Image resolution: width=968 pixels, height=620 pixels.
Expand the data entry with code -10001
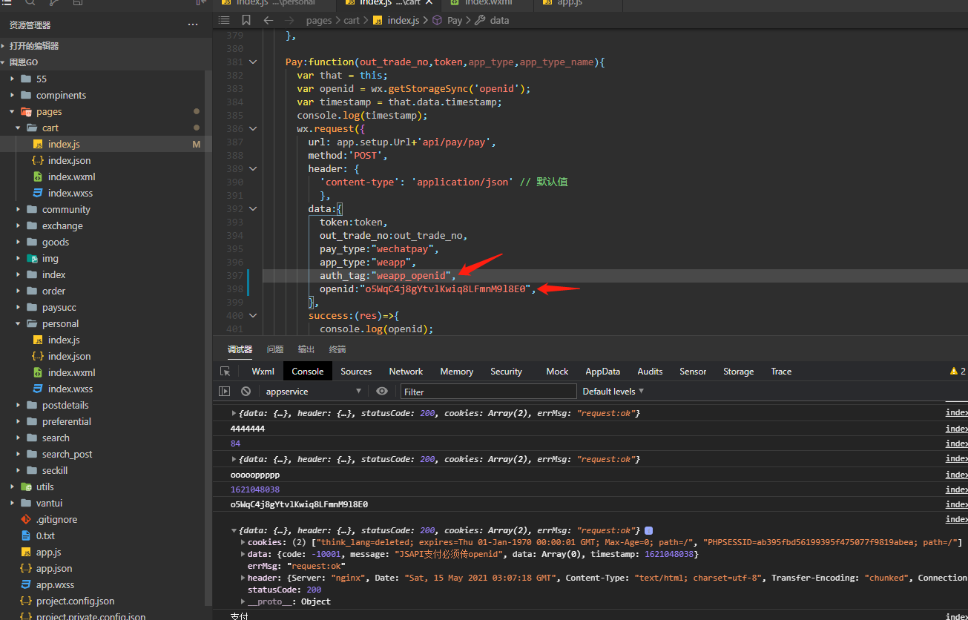(x=244, y=554)
